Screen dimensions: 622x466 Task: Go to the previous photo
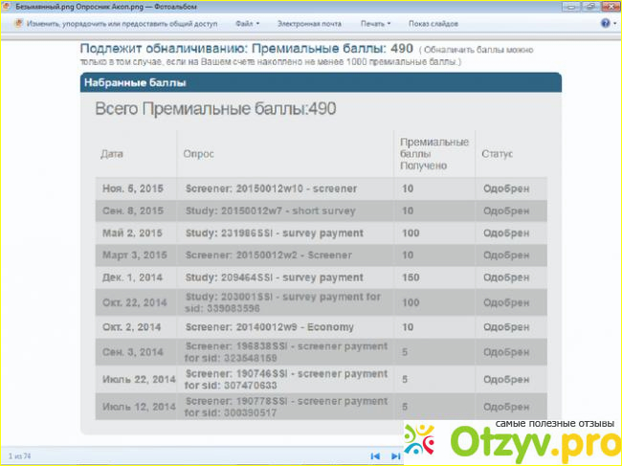(375, 456)
